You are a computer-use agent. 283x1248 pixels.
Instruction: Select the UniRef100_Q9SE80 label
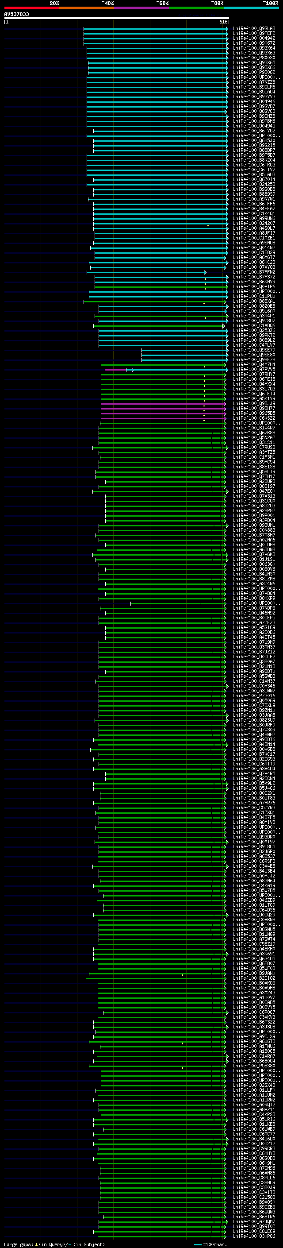click(x=254, y=355)
